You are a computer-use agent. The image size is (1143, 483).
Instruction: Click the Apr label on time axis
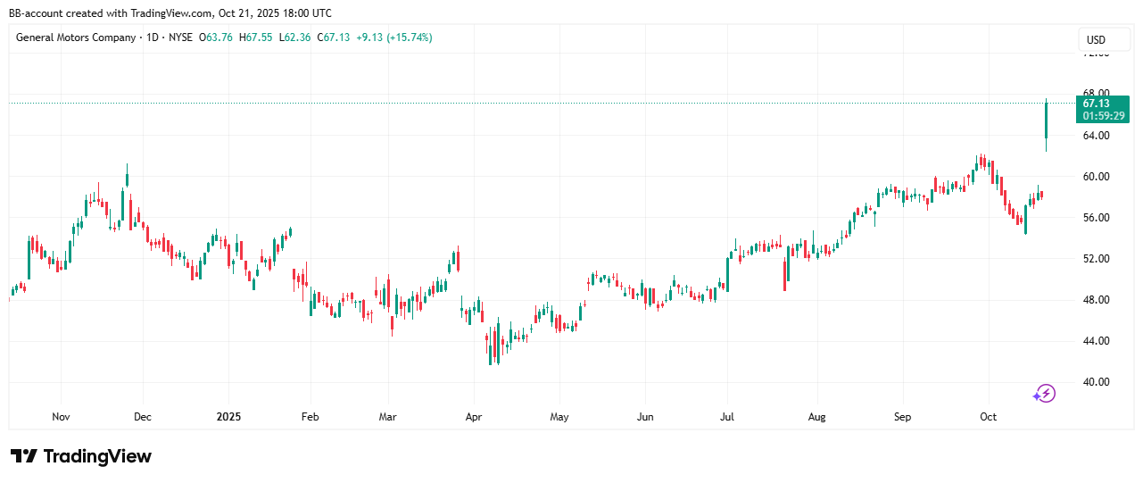473,417
